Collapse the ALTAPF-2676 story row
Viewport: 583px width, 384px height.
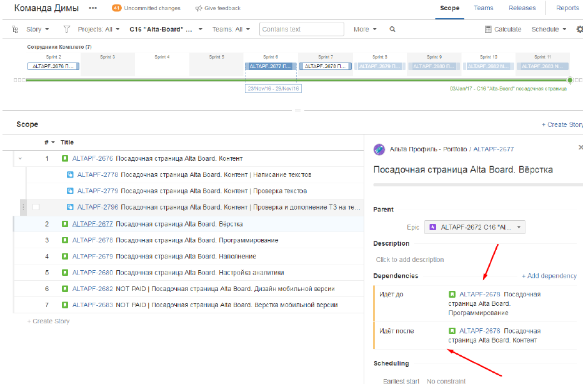tap(19, 158)
